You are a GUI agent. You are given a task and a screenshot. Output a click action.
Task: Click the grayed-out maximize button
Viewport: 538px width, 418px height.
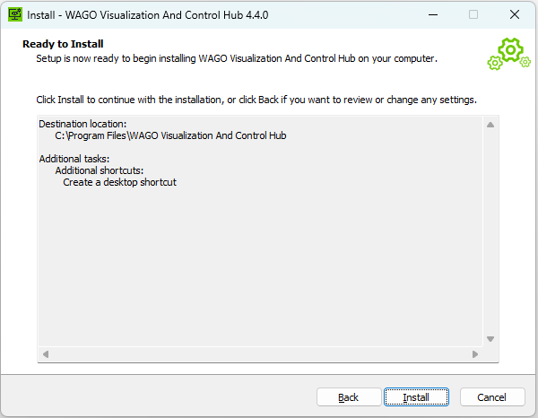tap(473, 14)
